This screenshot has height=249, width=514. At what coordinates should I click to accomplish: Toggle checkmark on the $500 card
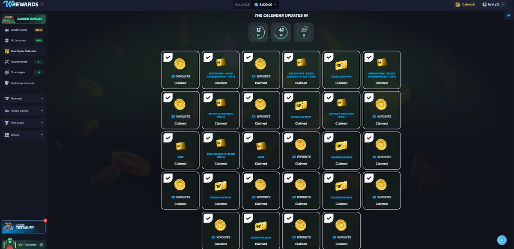pos(168,138)
